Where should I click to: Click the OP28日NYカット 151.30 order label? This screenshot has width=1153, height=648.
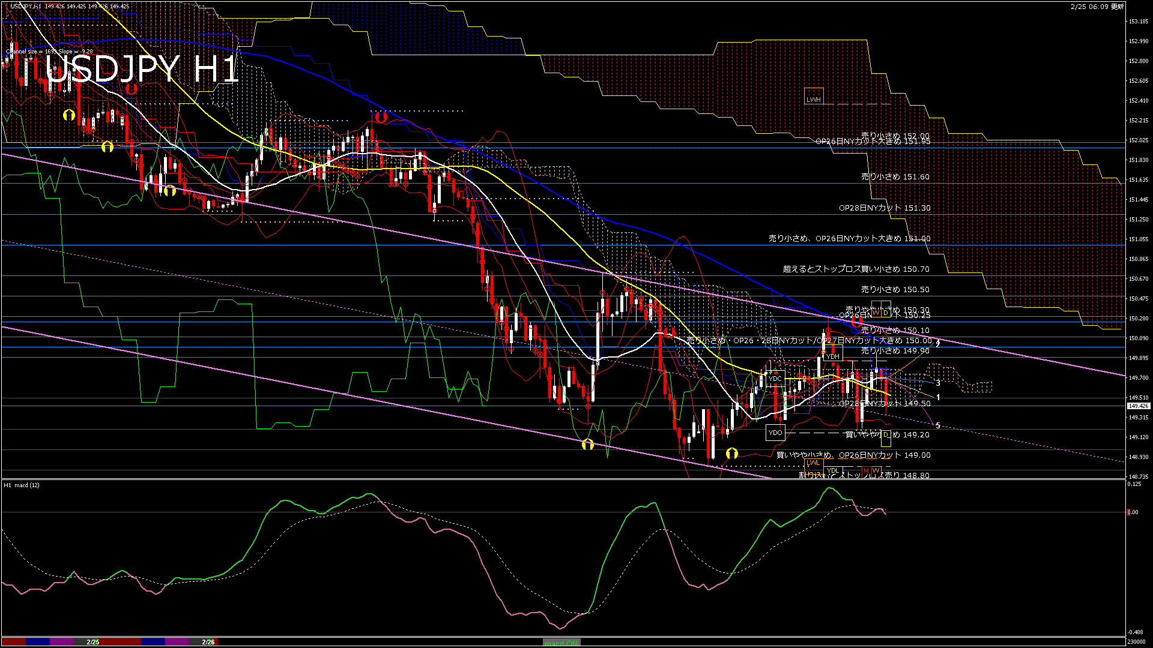coord(885,208)
